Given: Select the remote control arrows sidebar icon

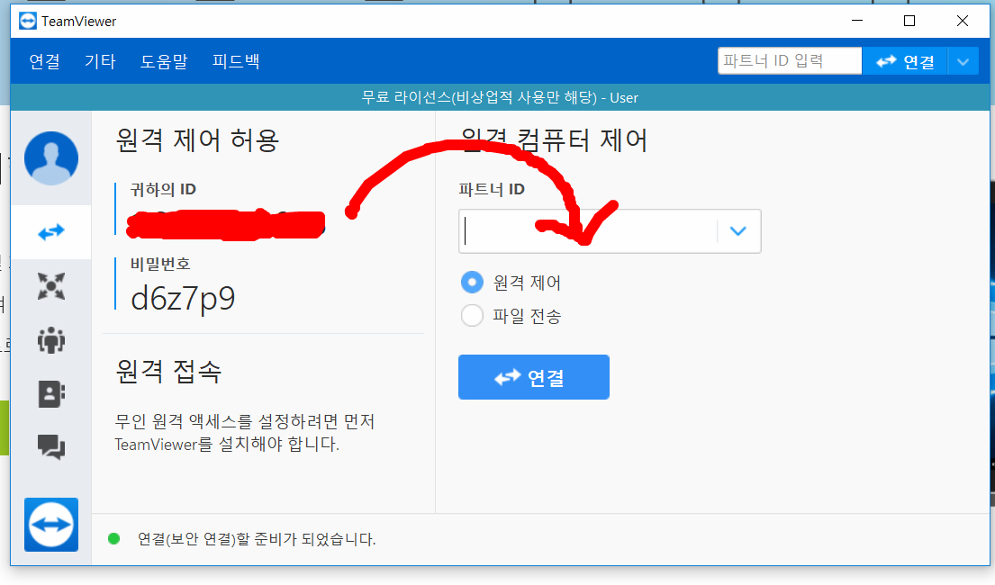Looking at the screenshot, I should pyautogui.click(x=51, y=232).
